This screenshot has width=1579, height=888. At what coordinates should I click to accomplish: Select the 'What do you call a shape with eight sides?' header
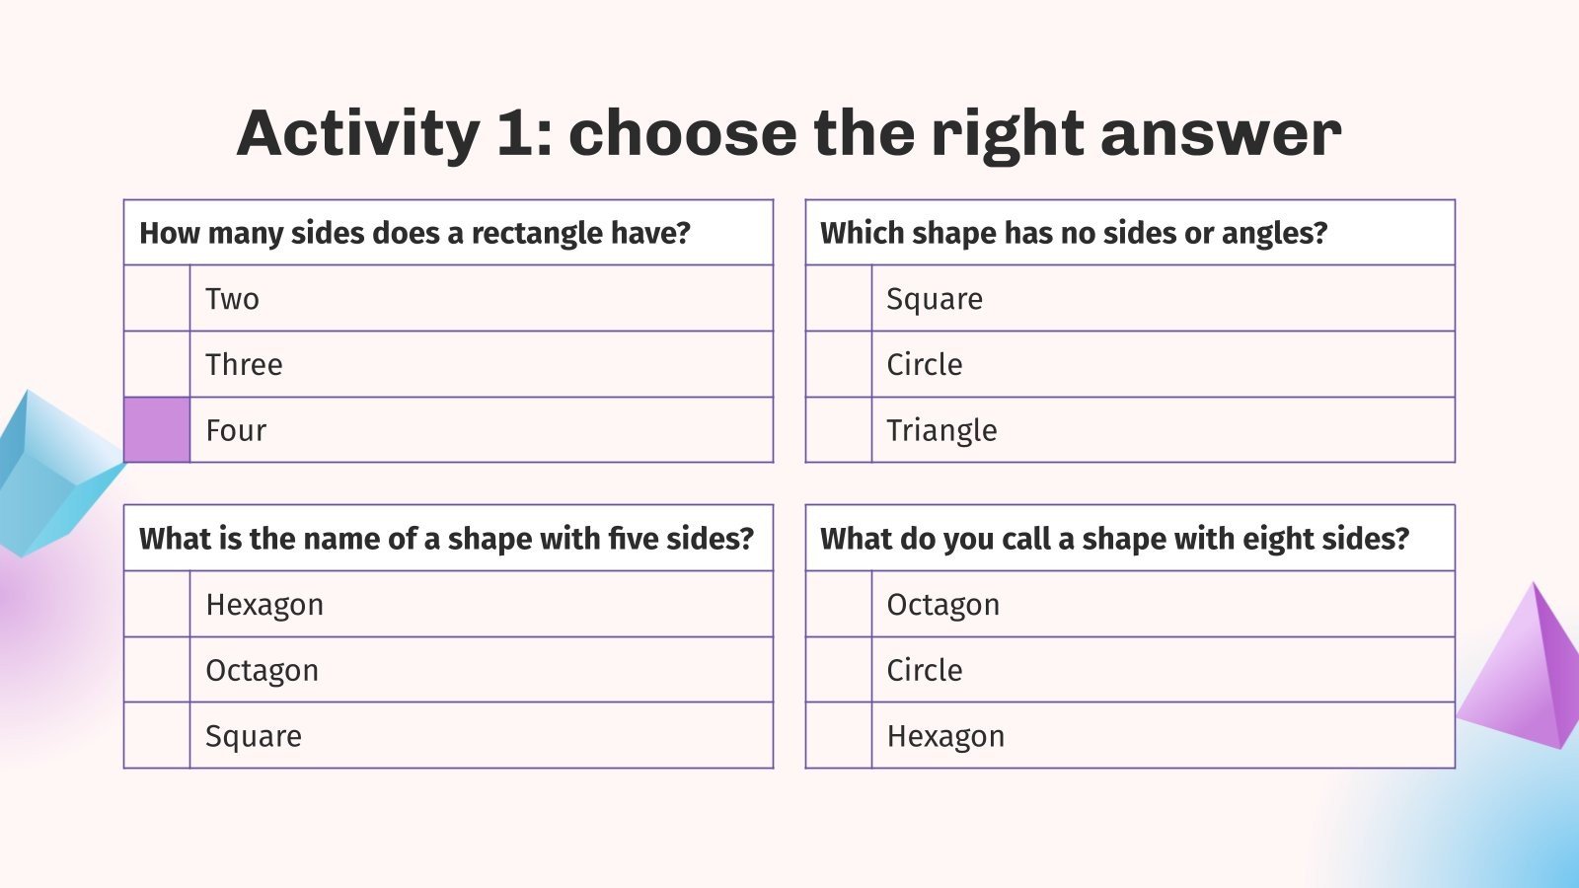(x=1114, y=539)
